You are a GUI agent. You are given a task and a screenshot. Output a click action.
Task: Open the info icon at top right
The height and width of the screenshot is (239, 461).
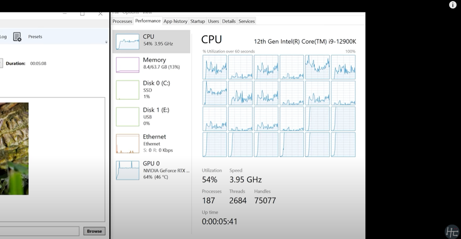[x=453, y=5]
